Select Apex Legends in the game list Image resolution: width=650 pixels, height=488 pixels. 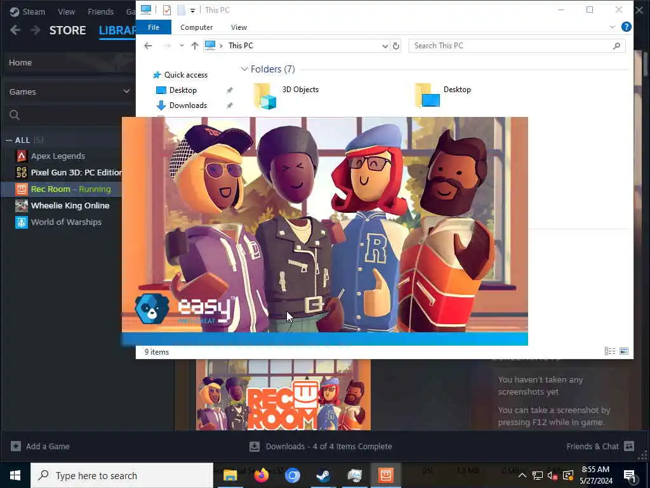(58, 156)
